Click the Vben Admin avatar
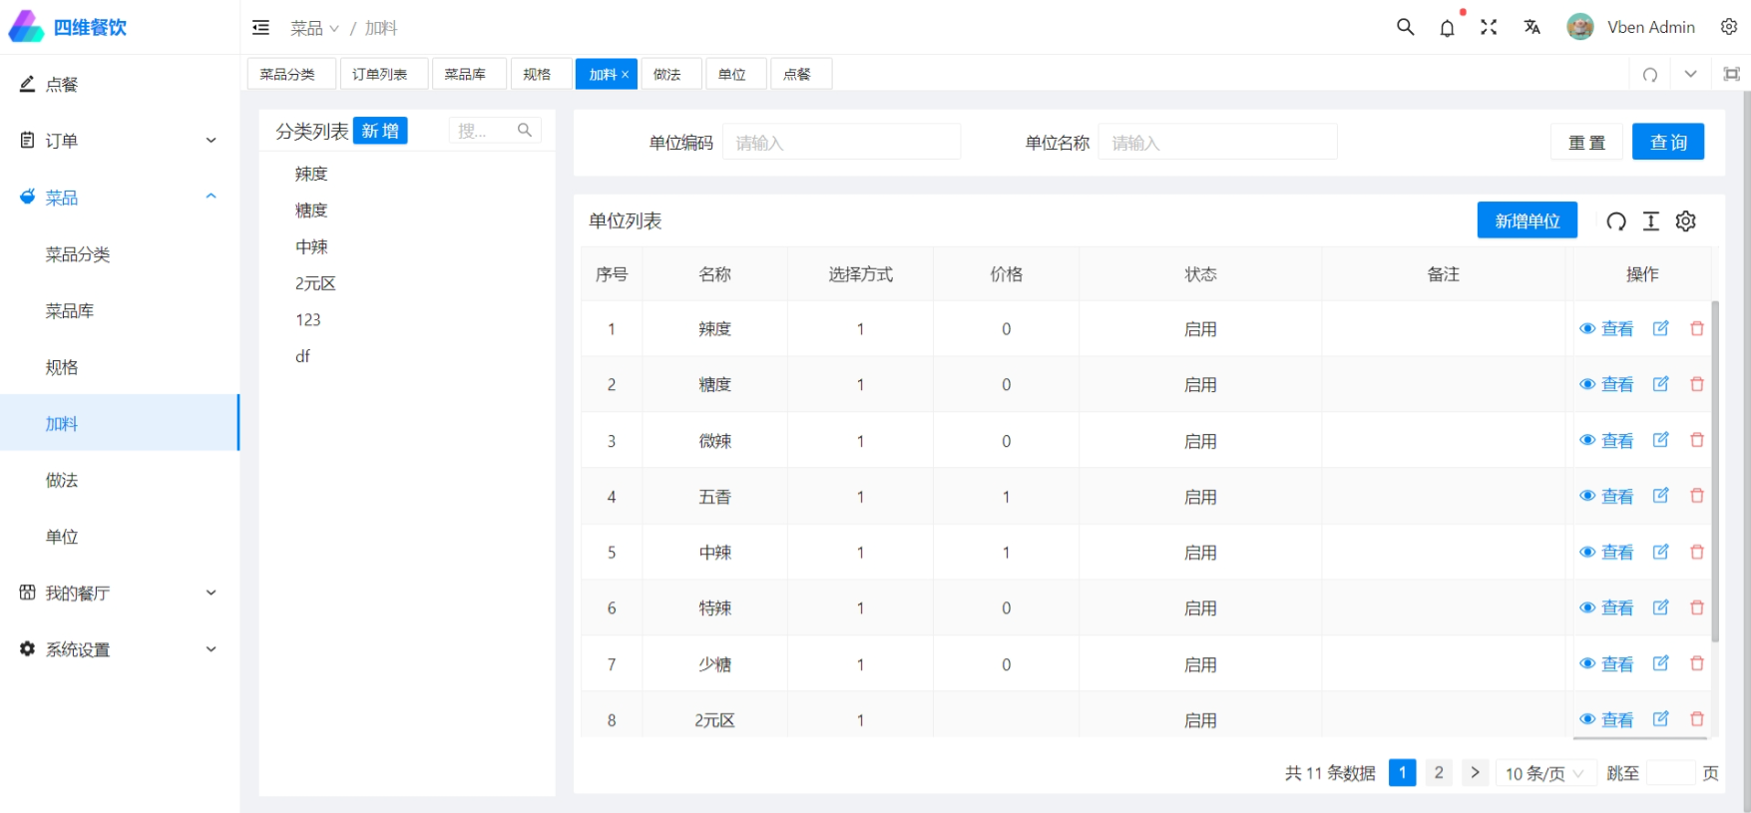Image resolution: width=1751 pixels, height=813 pixels. (1579, 27)
